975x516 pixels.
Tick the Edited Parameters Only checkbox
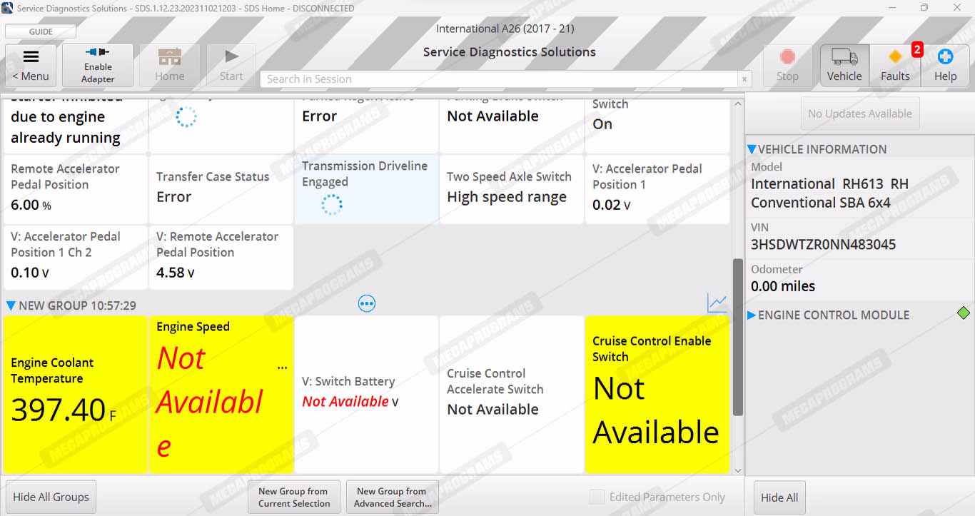click(x=596, y=497)
